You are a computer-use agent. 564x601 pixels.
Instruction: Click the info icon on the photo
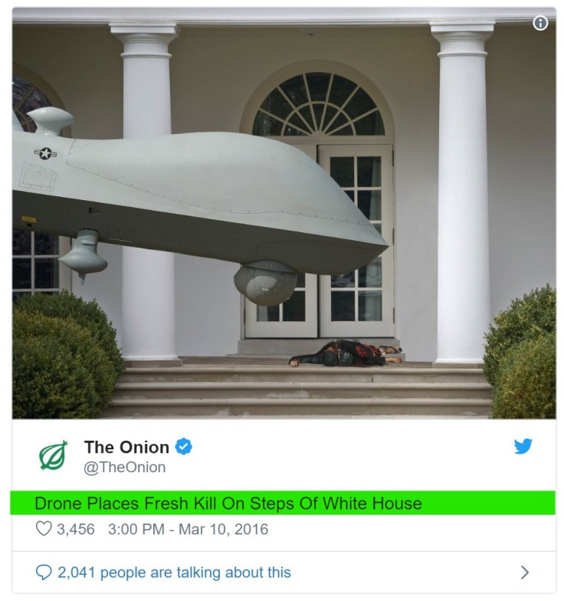pyautogui.click(x=540, y=23)
